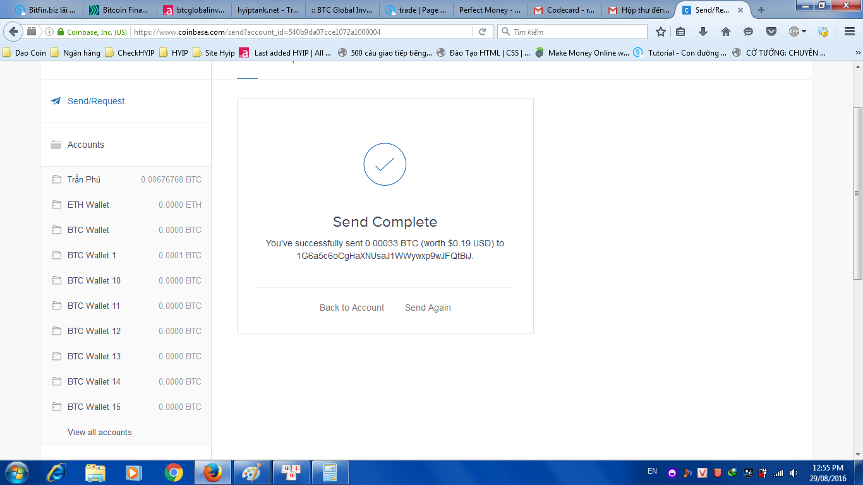Open the Downloads arrow icon
863x485 pixels.
(703, 32)
